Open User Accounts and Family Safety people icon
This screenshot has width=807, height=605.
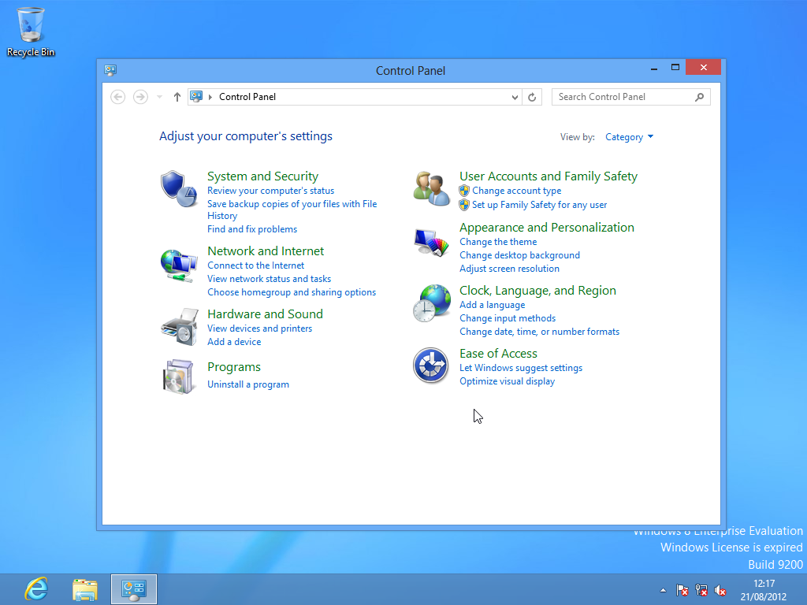[431, 189]
